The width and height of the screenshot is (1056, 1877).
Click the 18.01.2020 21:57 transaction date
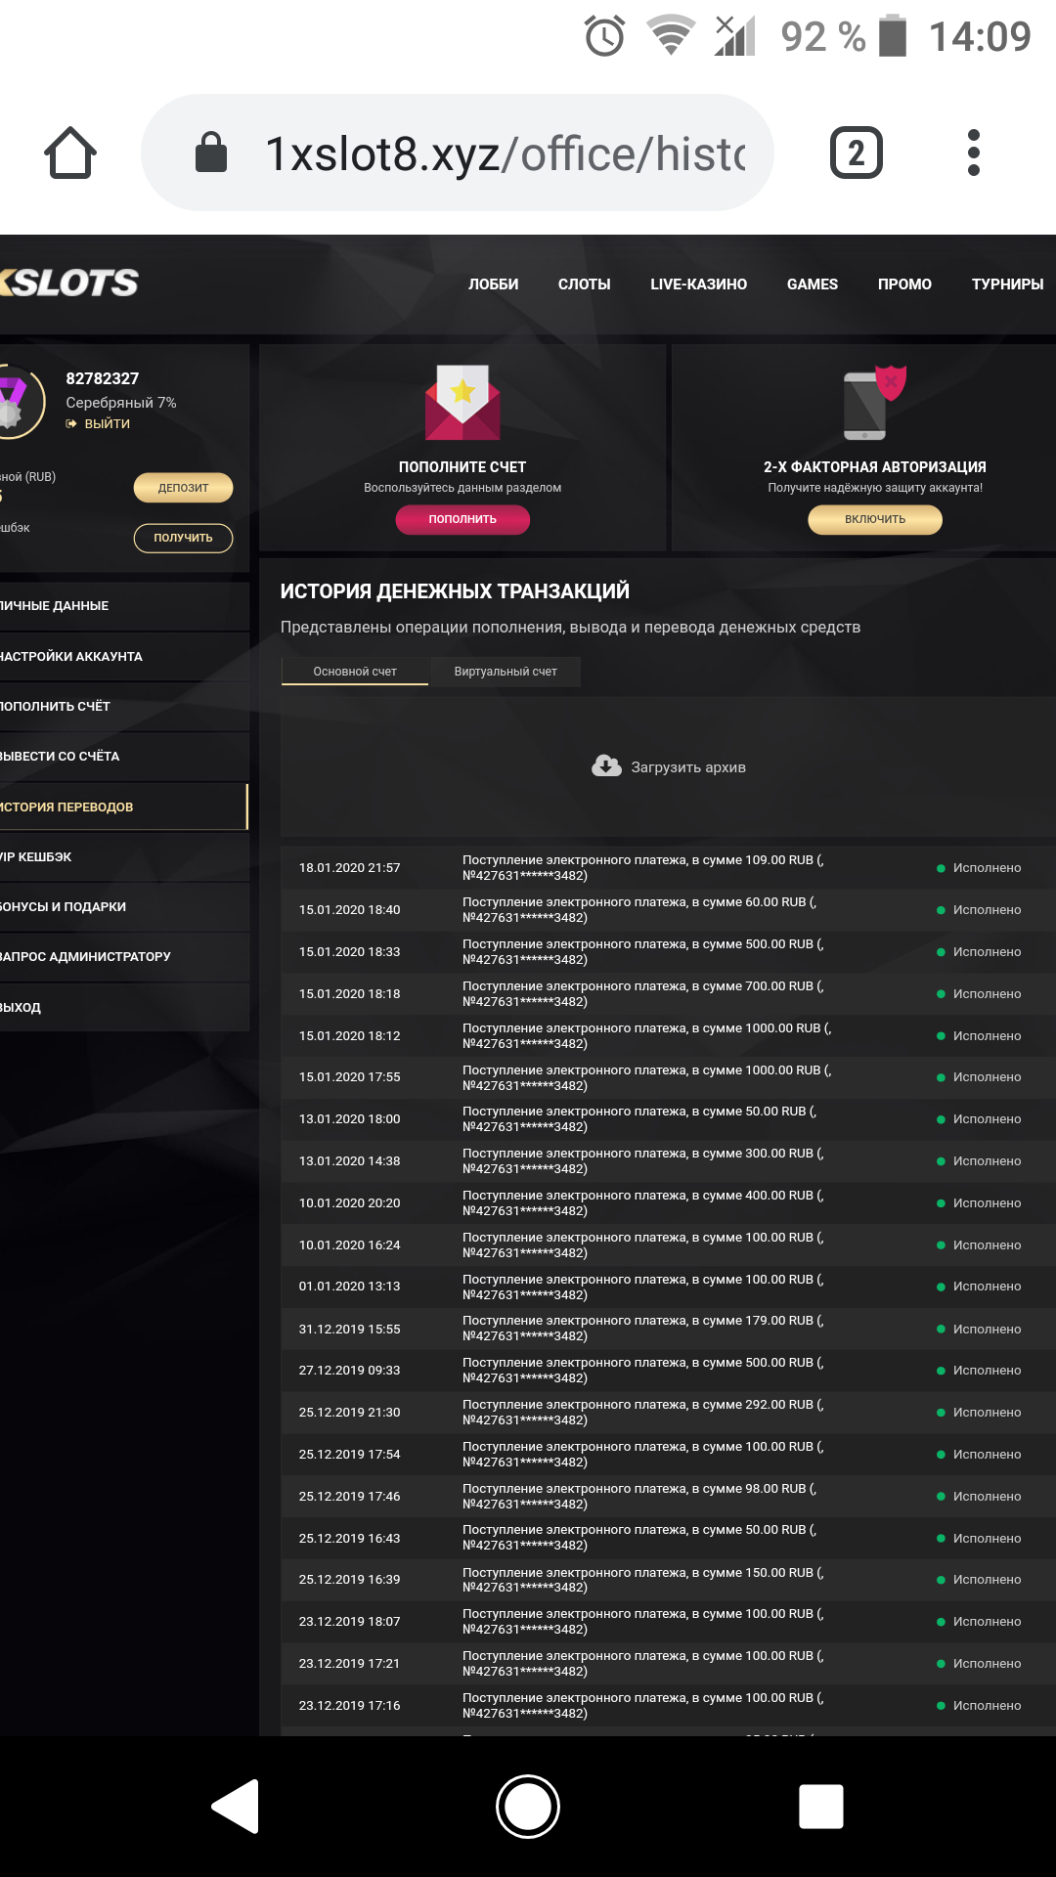(350, 868)
